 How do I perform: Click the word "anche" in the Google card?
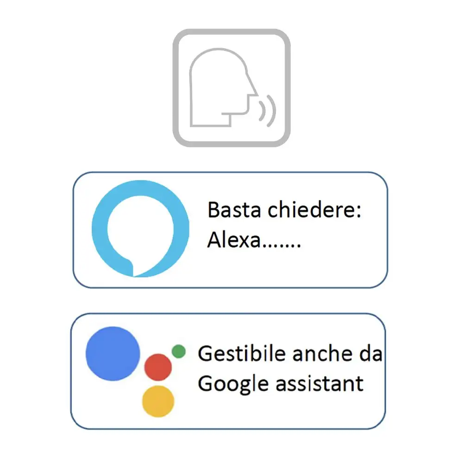(320, 354)
